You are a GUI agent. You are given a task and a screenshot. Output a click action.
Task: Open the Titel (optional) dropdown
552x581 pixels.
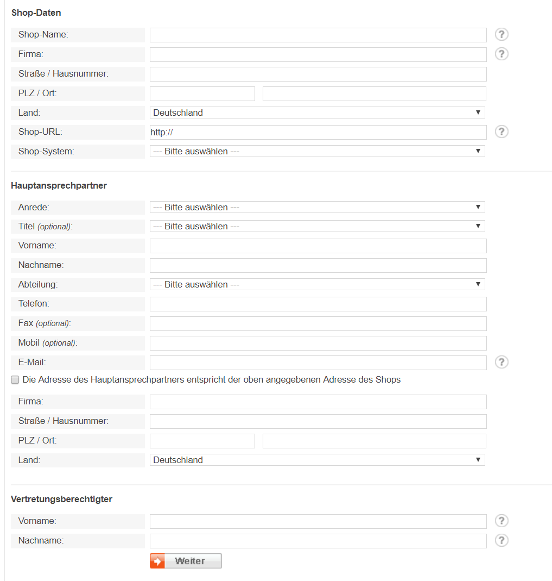click(318, 226)
